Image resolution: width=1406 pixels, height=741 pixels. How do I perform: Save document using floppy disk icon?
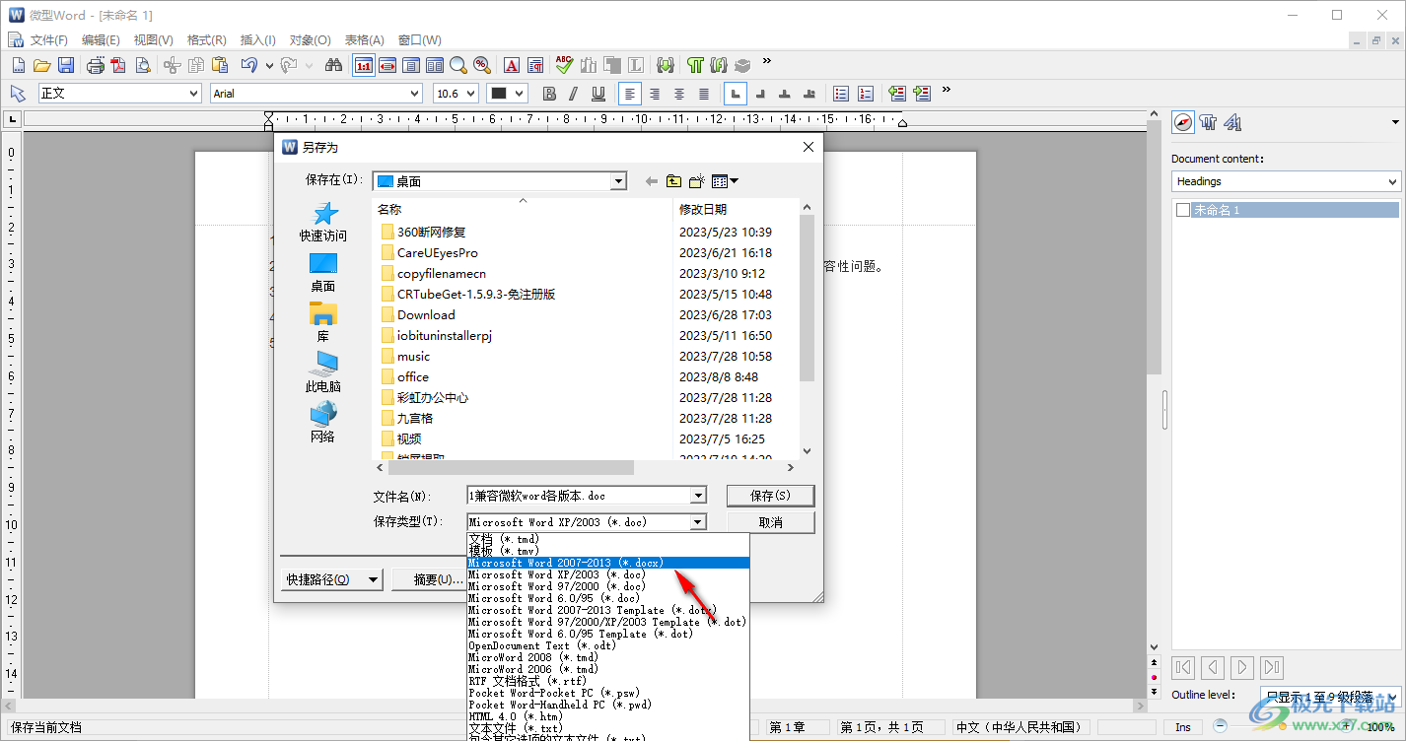66,65
